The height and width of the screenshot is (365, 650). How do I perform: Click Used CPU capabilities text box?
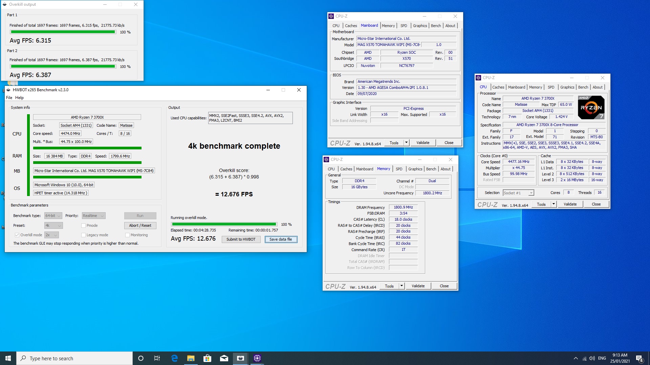251,118
